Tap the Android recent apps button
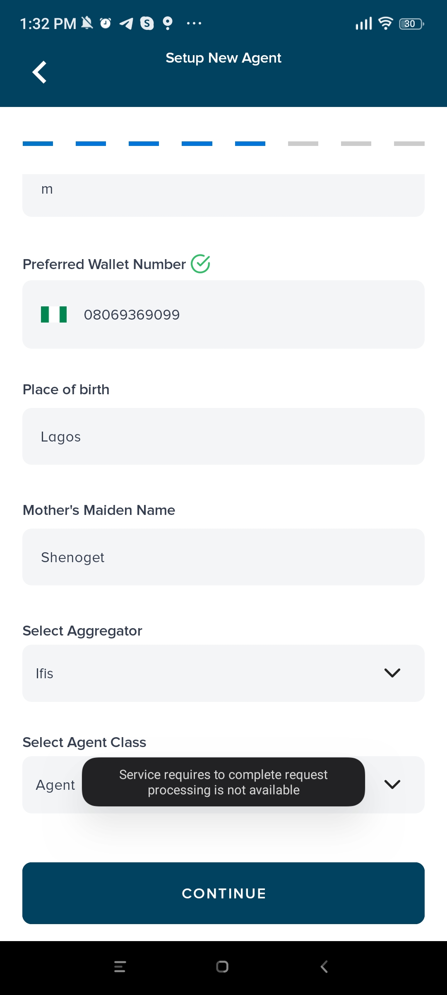This screenshot has height=995, width=447. [x=120, y=967]
